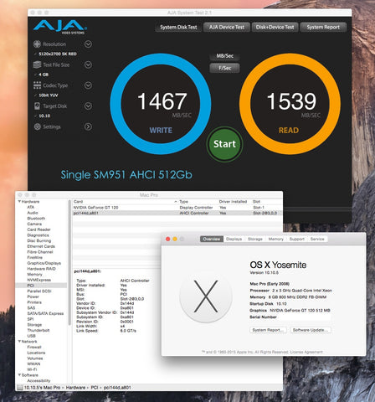Screen dimensions: 375x402
Task: Select the Service tab in About This Mac
Action: [x=317, y=239]
